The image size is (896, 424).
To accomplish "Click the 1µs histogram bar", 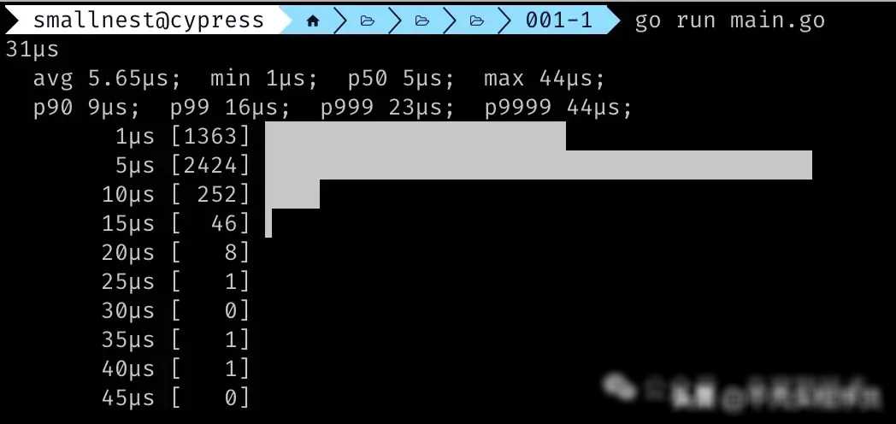I will coord(416,136).
